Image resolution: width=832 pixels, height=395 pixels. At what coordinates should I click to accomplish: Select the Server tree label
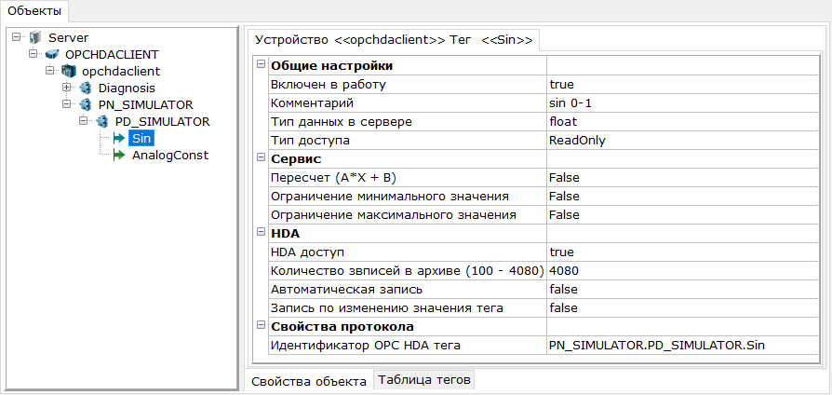tap(69, 37)
